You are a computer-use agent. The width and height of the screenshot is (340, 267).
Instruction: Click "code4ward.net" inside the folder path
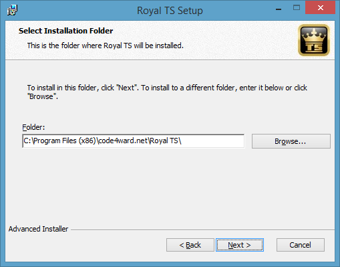[x=124, y=141]
